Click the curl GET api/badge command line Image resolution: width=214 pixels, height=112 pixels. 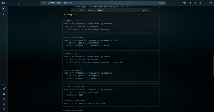85,104
